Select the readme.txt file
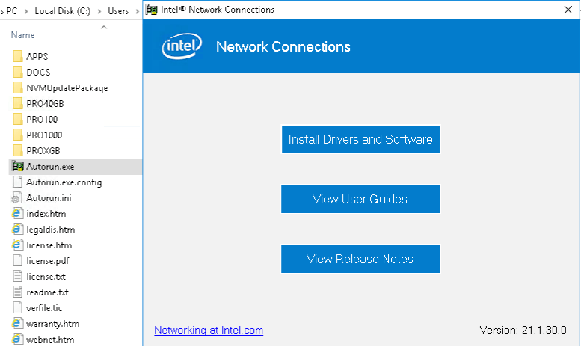581x347 pixels. tap(47, 292)
